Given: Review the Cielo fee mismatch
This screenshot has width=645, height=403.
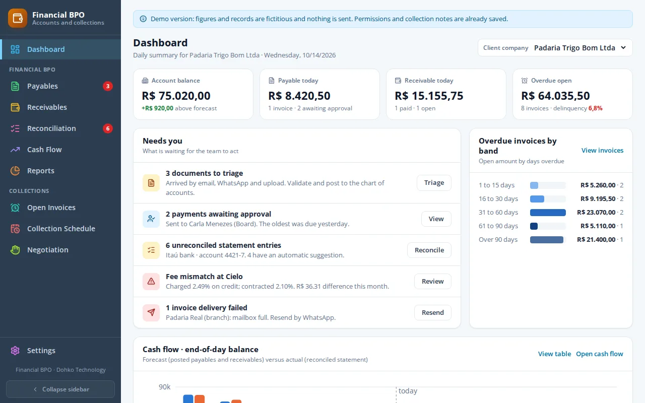Looking at the screenshot, I should [433, 282].
